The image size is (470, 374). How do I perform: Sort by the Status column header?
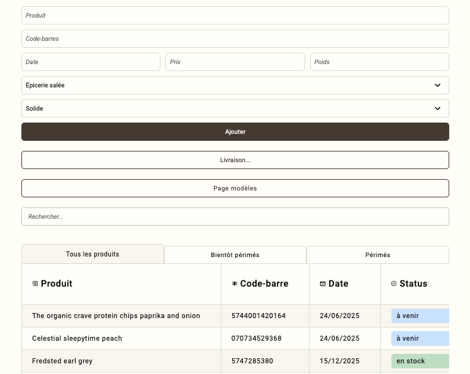[x=415, y=284]
